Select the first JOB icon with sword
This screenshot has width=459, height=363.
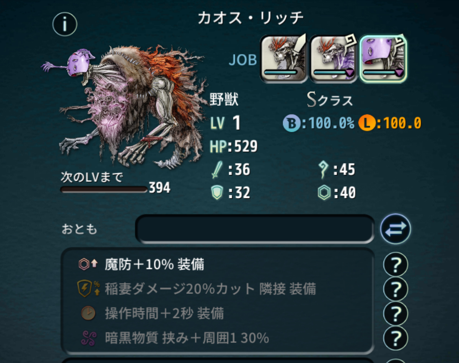pos(284,59)
